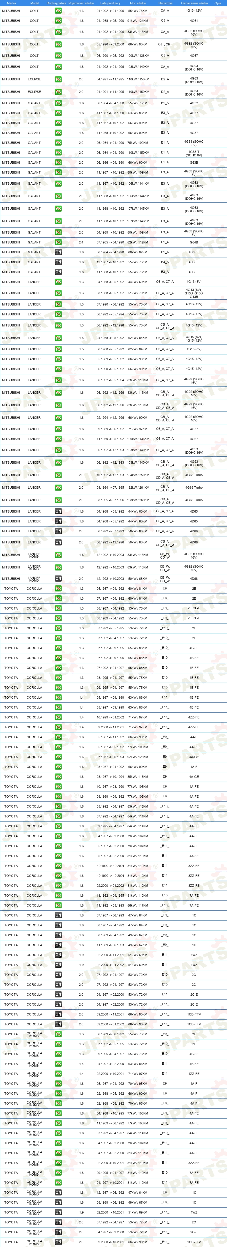
Task: Click petrol icon for Corolla 4A-GE 85kW / 116KM
Action: coord(58,776)
